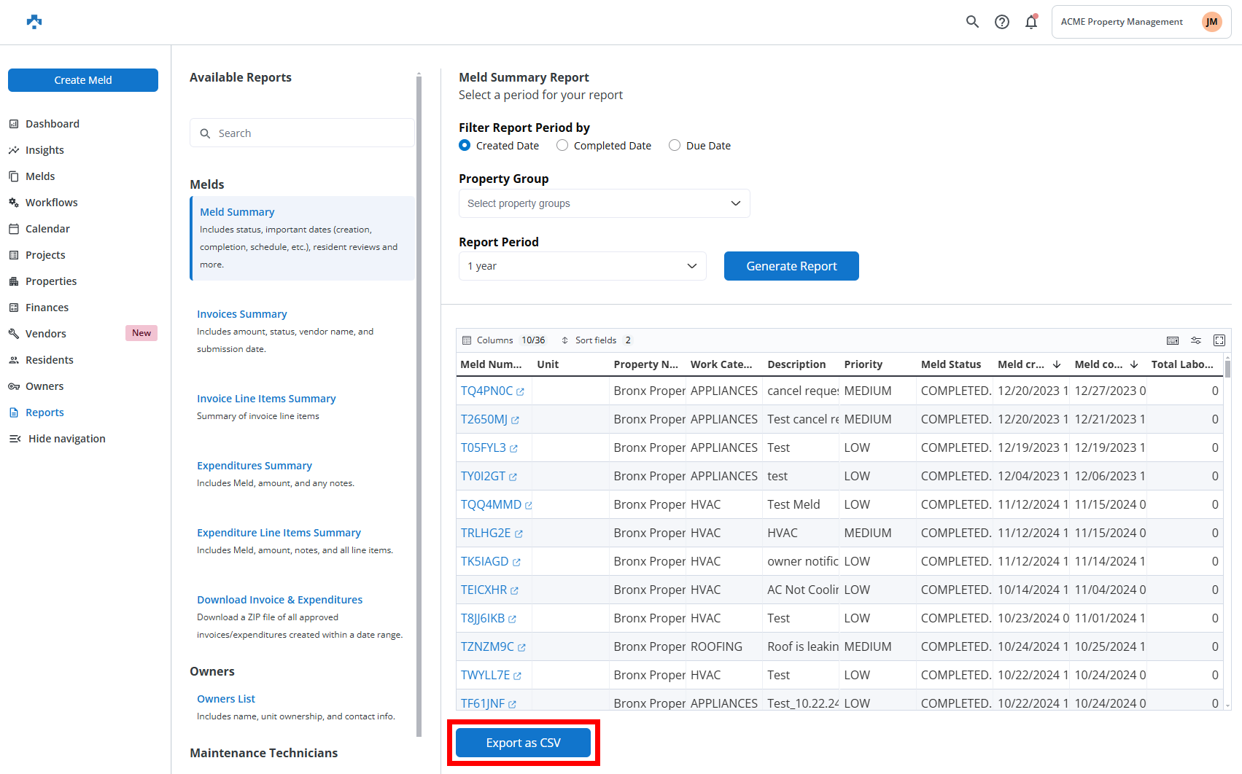1242x774 pixels.
Task: Open Invoices Summary report
Action: click(x=241, y=314)
